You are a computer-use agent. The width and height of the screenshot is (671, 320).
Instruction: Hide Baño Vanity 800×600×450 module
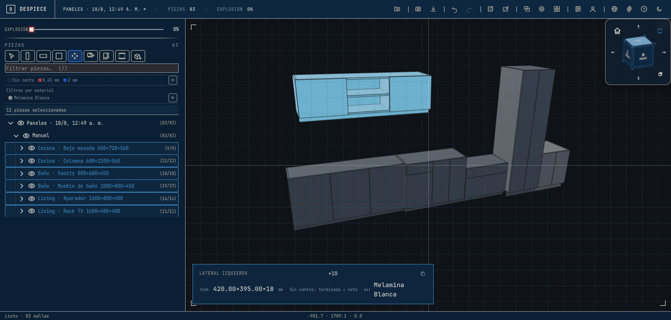tap(32, 174)
